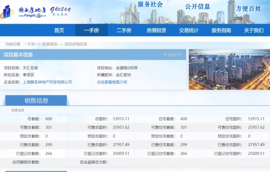Click the 已售总面积 value 27957.49

[x=121, y=145]
